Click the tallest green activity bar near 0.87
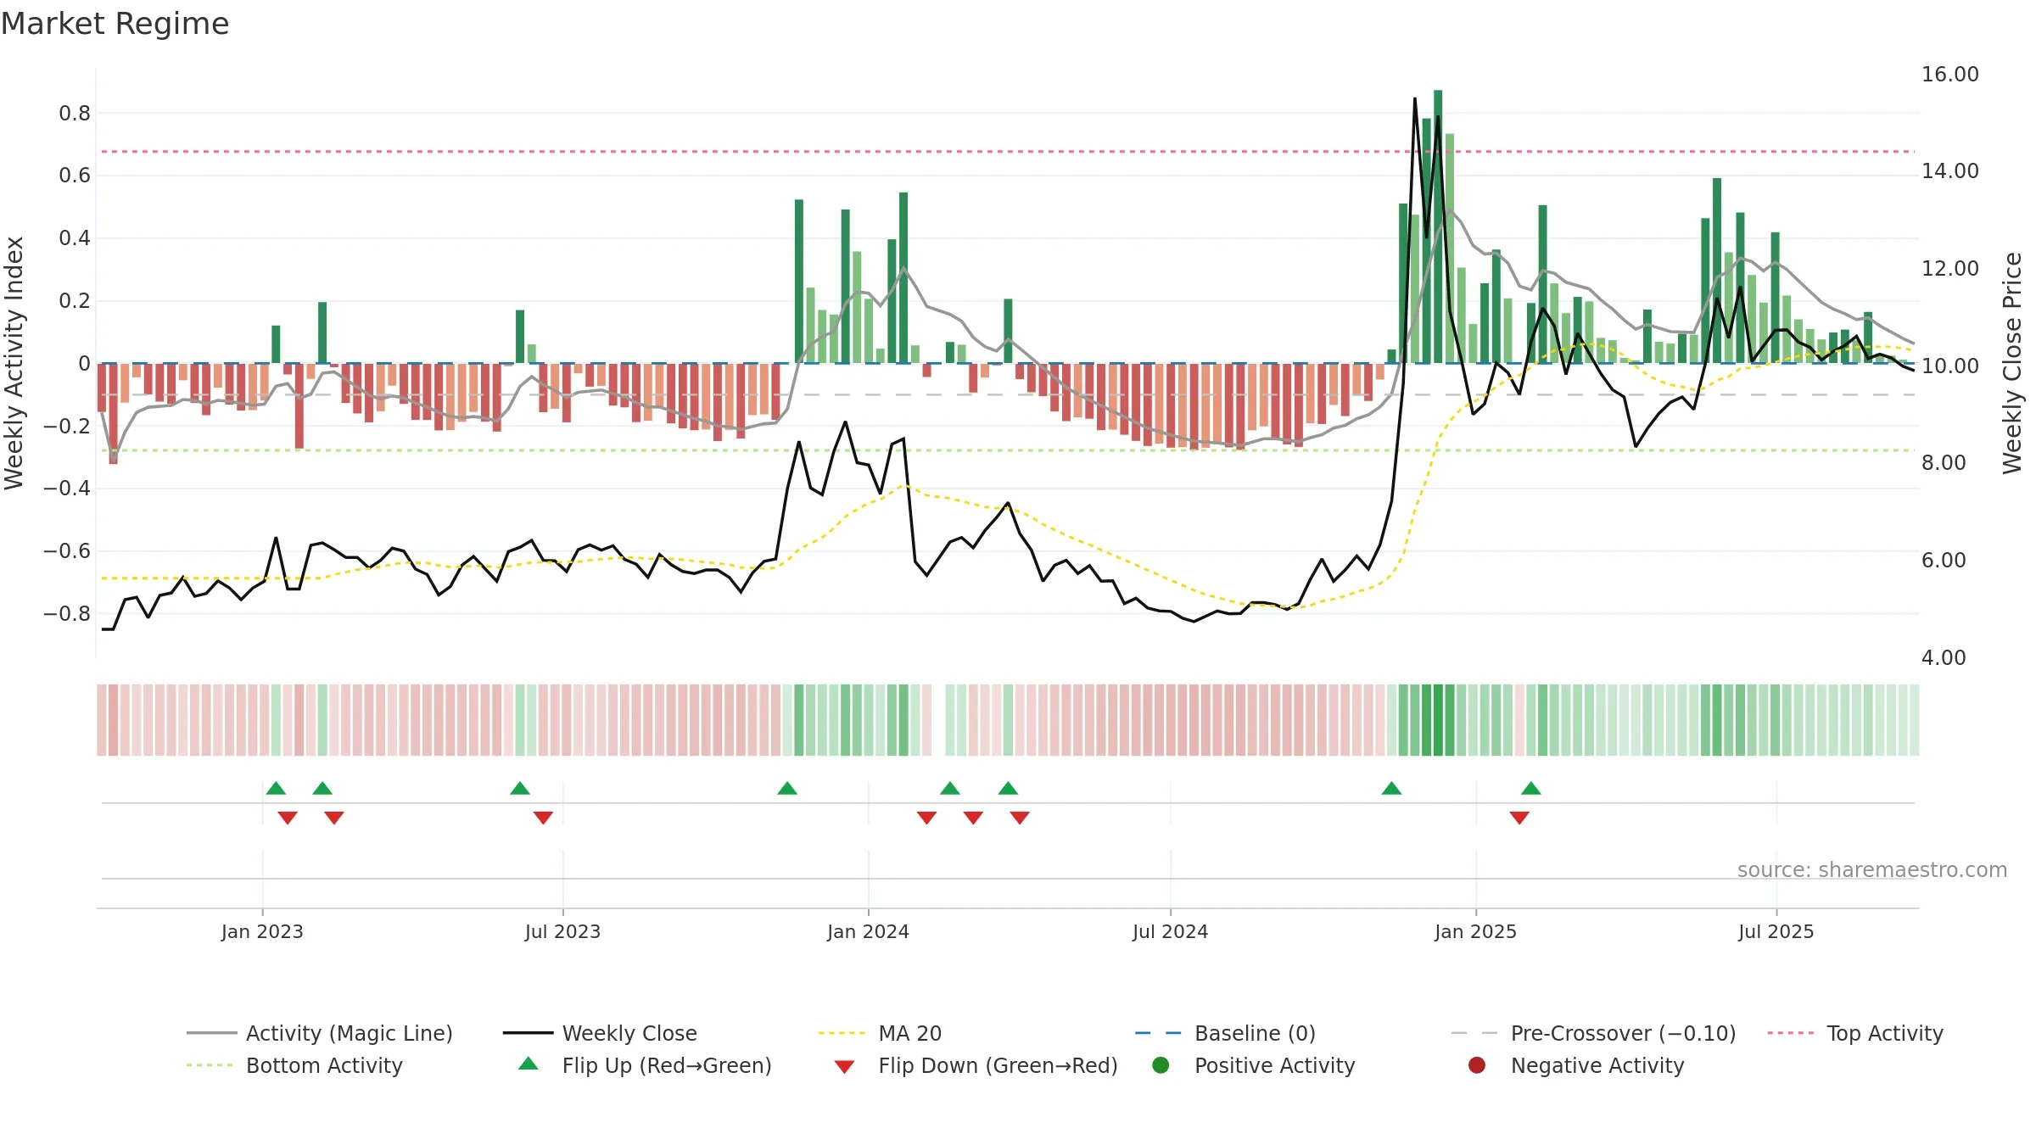 coord(1438,226)
